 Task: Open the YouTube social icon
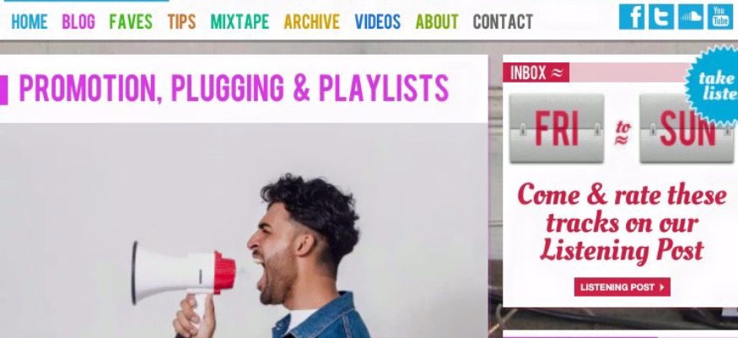(720, 17)
